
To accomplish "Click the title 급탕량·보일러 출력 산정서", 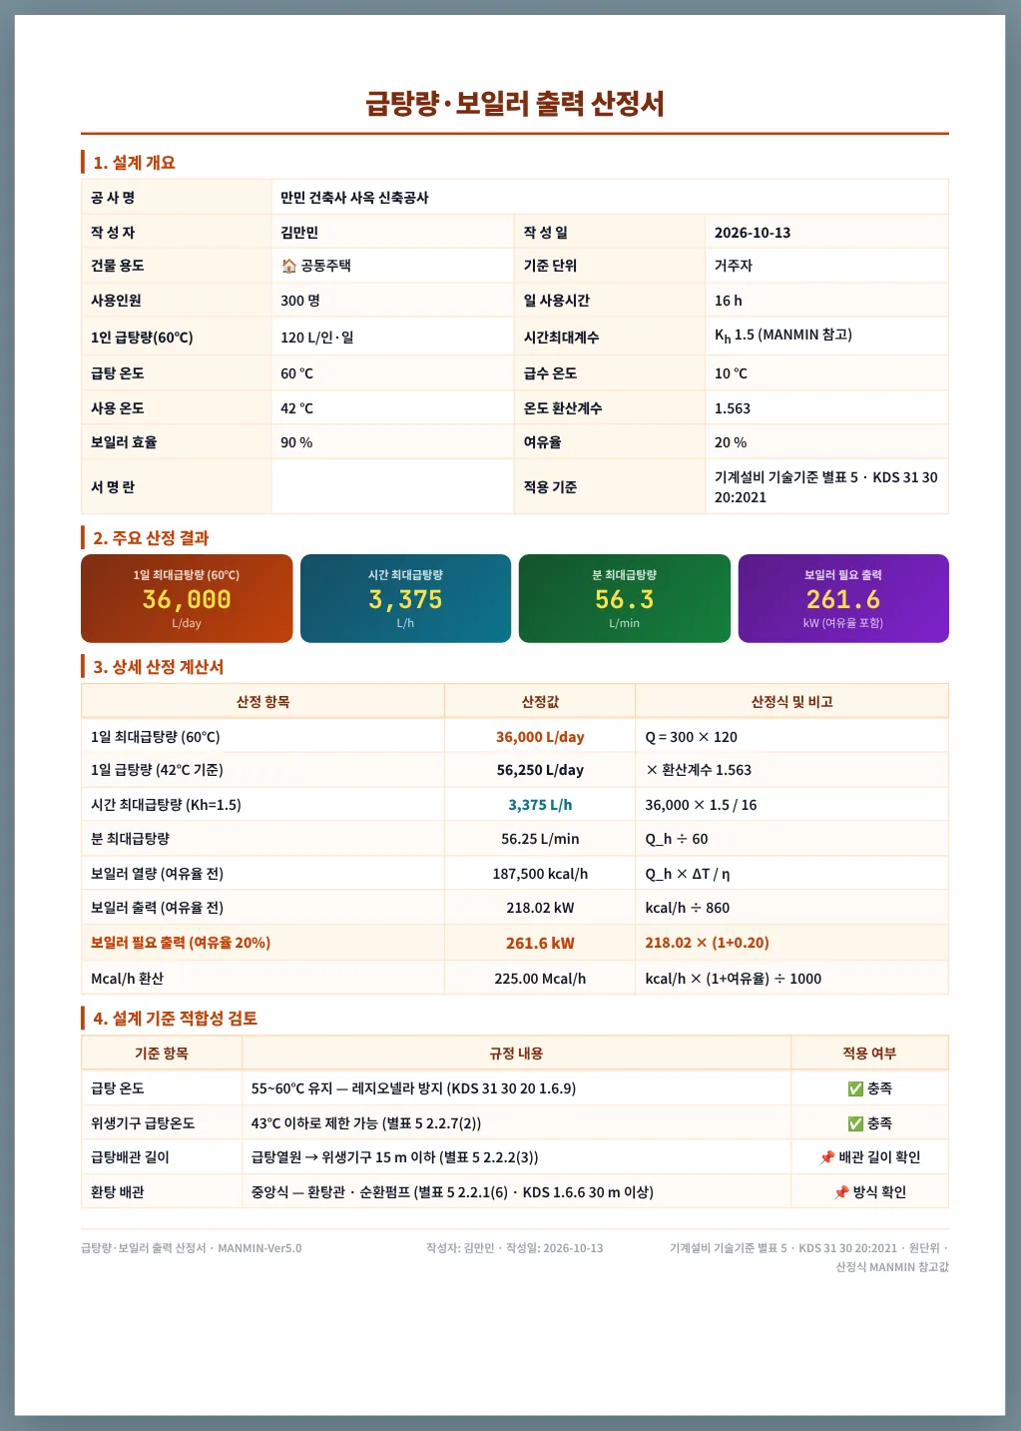I will (515, 103).
